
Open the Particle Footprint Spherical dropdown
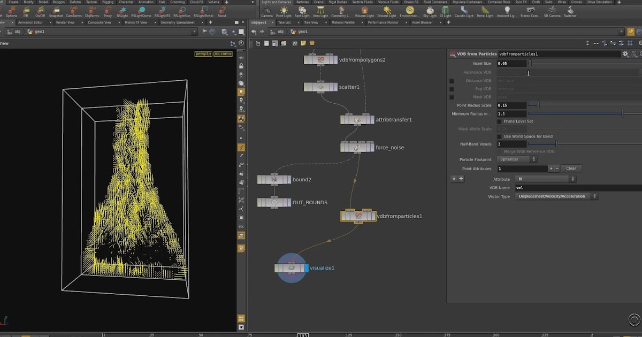point(516,159)
